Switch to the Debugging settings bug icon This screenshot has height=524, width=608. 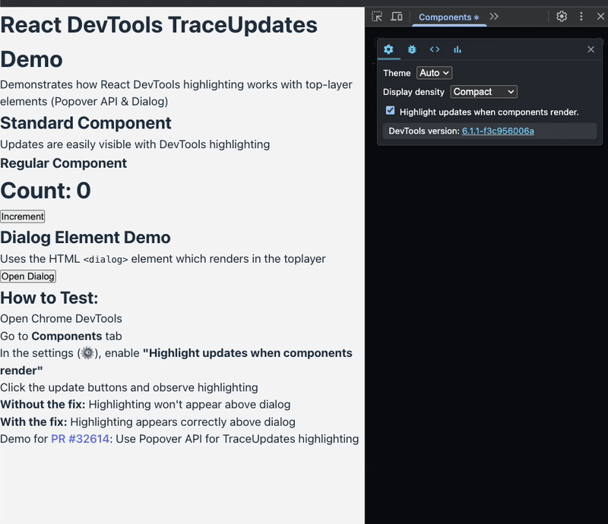(x=412, y=49)
